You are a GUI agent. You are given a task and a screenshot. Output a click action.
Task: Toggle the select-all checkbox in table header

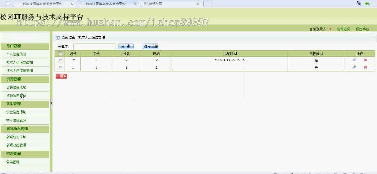coord(61,54)
